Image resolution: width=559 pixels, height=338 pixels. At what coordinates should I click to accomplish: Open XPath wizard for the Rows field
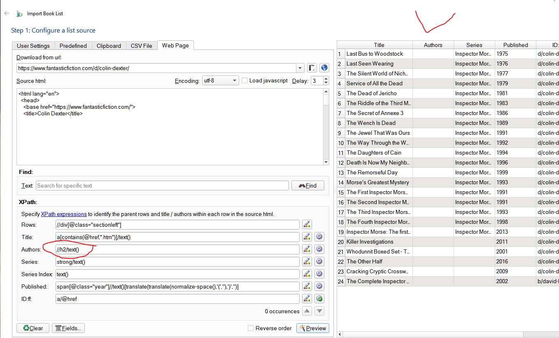point(307,225)
